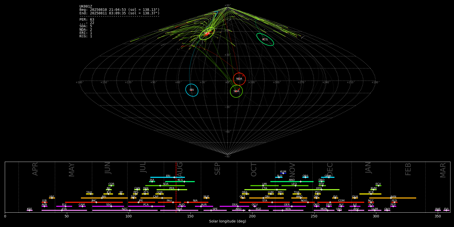454x227 pixels.
Task: Click the cyan ERI radiant circle on map
Action: point(192,90)
